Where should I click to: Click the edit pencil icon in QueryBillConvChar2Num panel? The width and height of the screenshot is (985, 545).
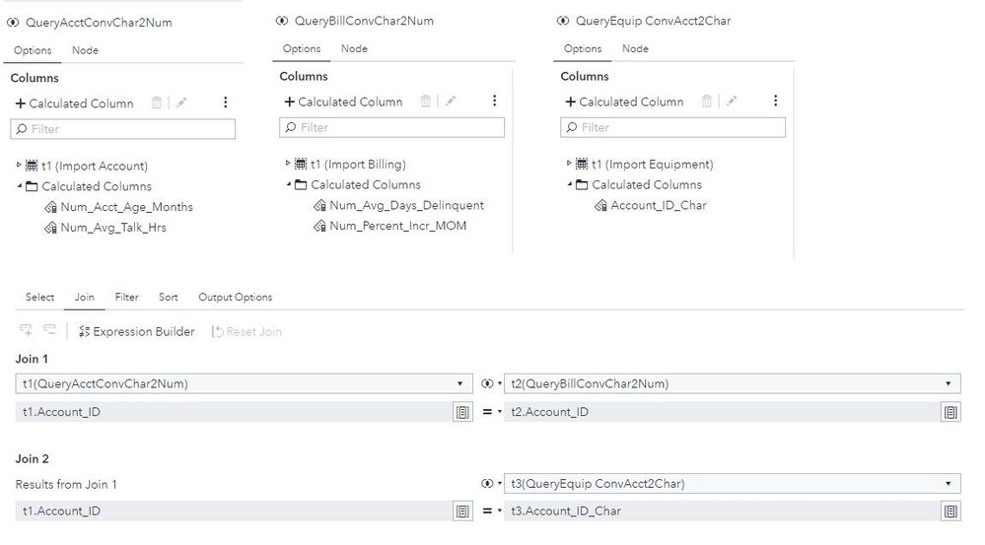pos(451,102)
